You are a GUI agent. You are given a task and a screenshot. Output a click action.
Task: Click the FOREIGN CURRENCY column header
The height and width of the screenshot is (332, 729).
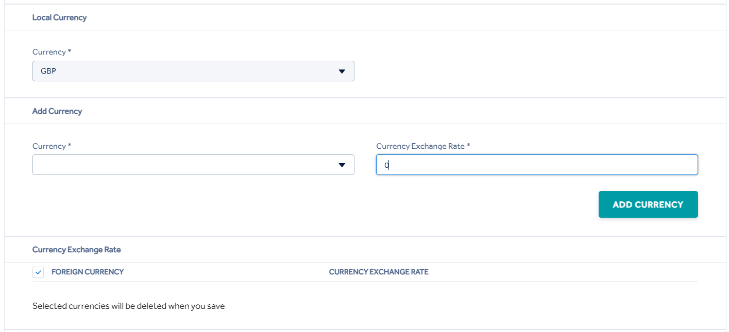pyautogui.click(x=88, y=272)
